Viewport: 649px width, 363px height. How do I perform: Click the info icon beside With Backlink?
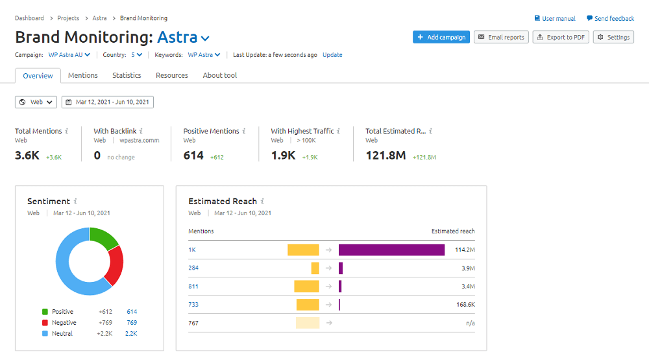click(x=141, y=131)
